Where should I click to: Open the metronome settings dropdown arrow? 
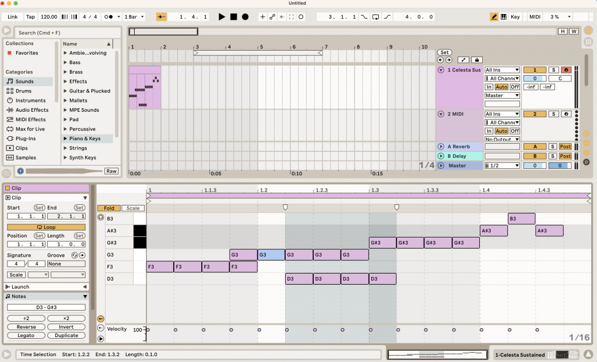tap(118, 17)
